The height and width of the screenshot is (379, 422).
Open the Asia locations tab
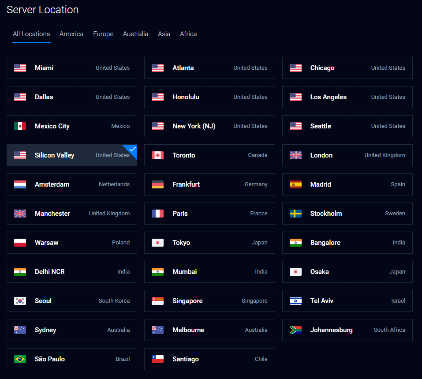164,34
